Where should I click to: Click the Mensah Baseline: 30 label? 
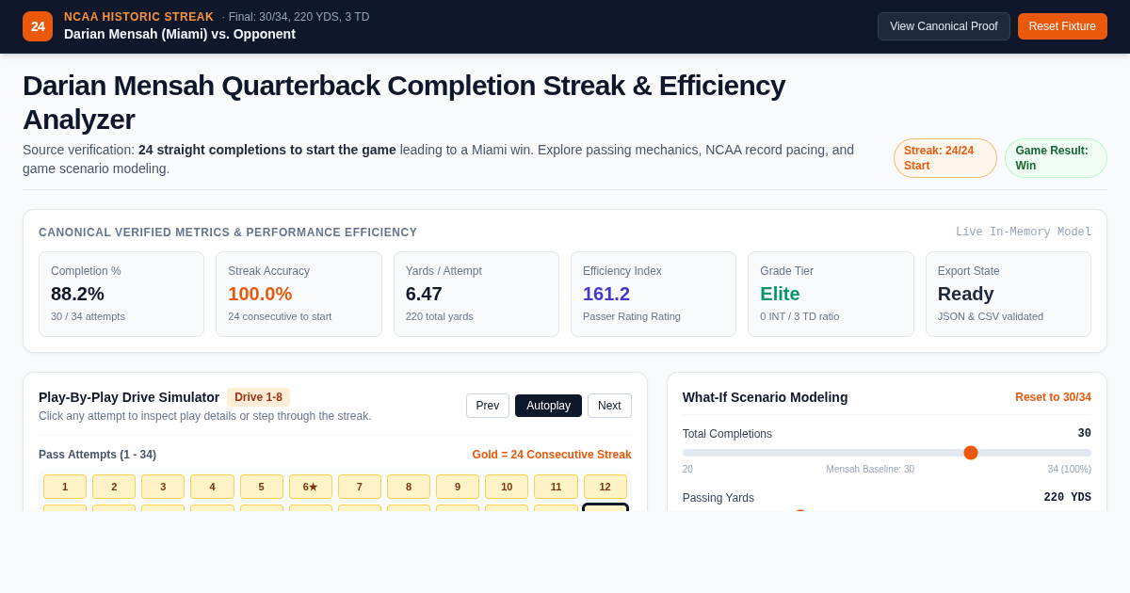tap(870, 469)
